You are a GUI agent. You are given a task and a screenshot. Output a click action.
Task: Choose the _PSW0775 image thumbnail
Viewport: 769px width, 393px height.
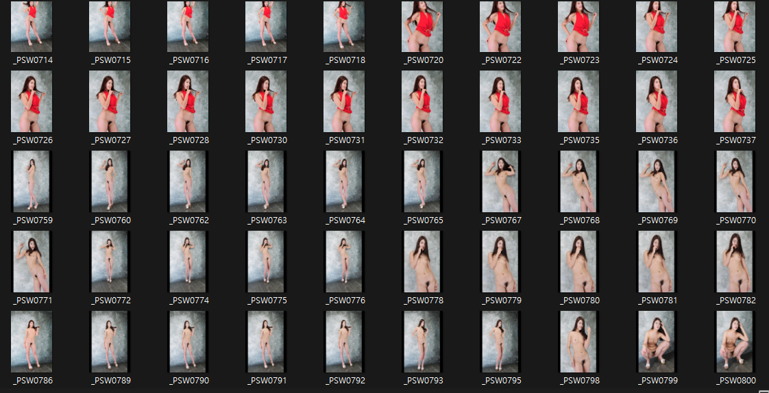[266, 262]
